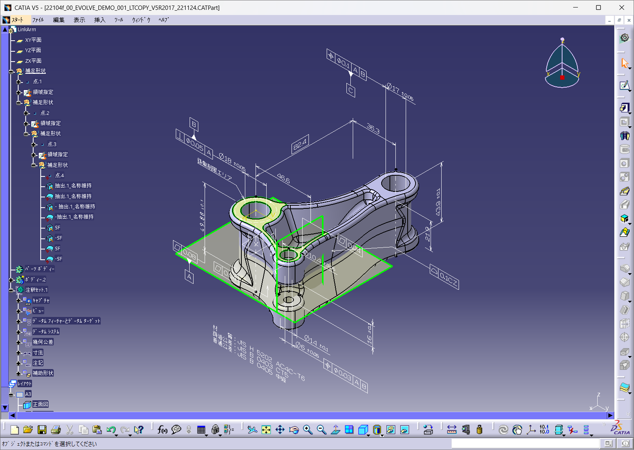Viewport: 634px width, 450px height.
Task: Fit all in view
Action: click(266, 429)
